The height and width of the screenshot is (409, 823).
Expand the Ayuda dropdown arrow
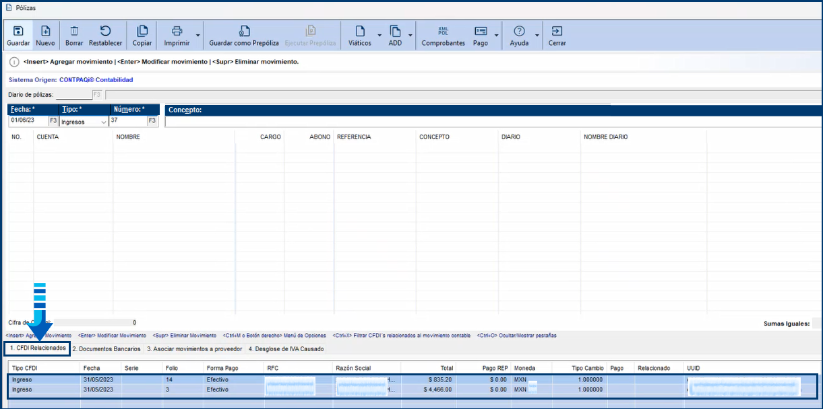(537, 35)
